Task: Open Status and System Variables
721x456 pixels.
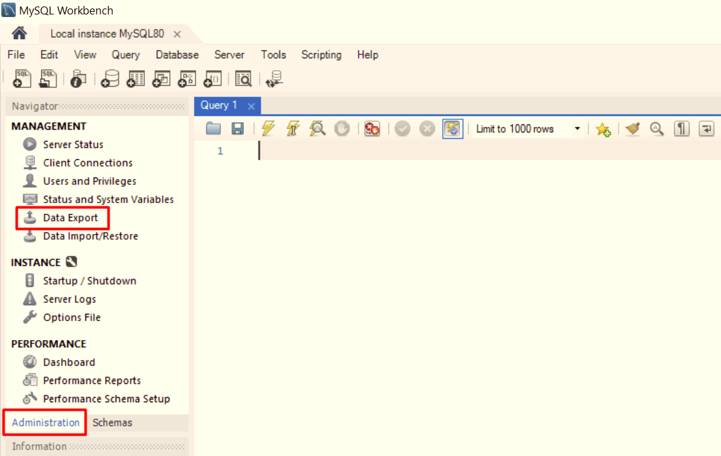Action: [108, 199]
